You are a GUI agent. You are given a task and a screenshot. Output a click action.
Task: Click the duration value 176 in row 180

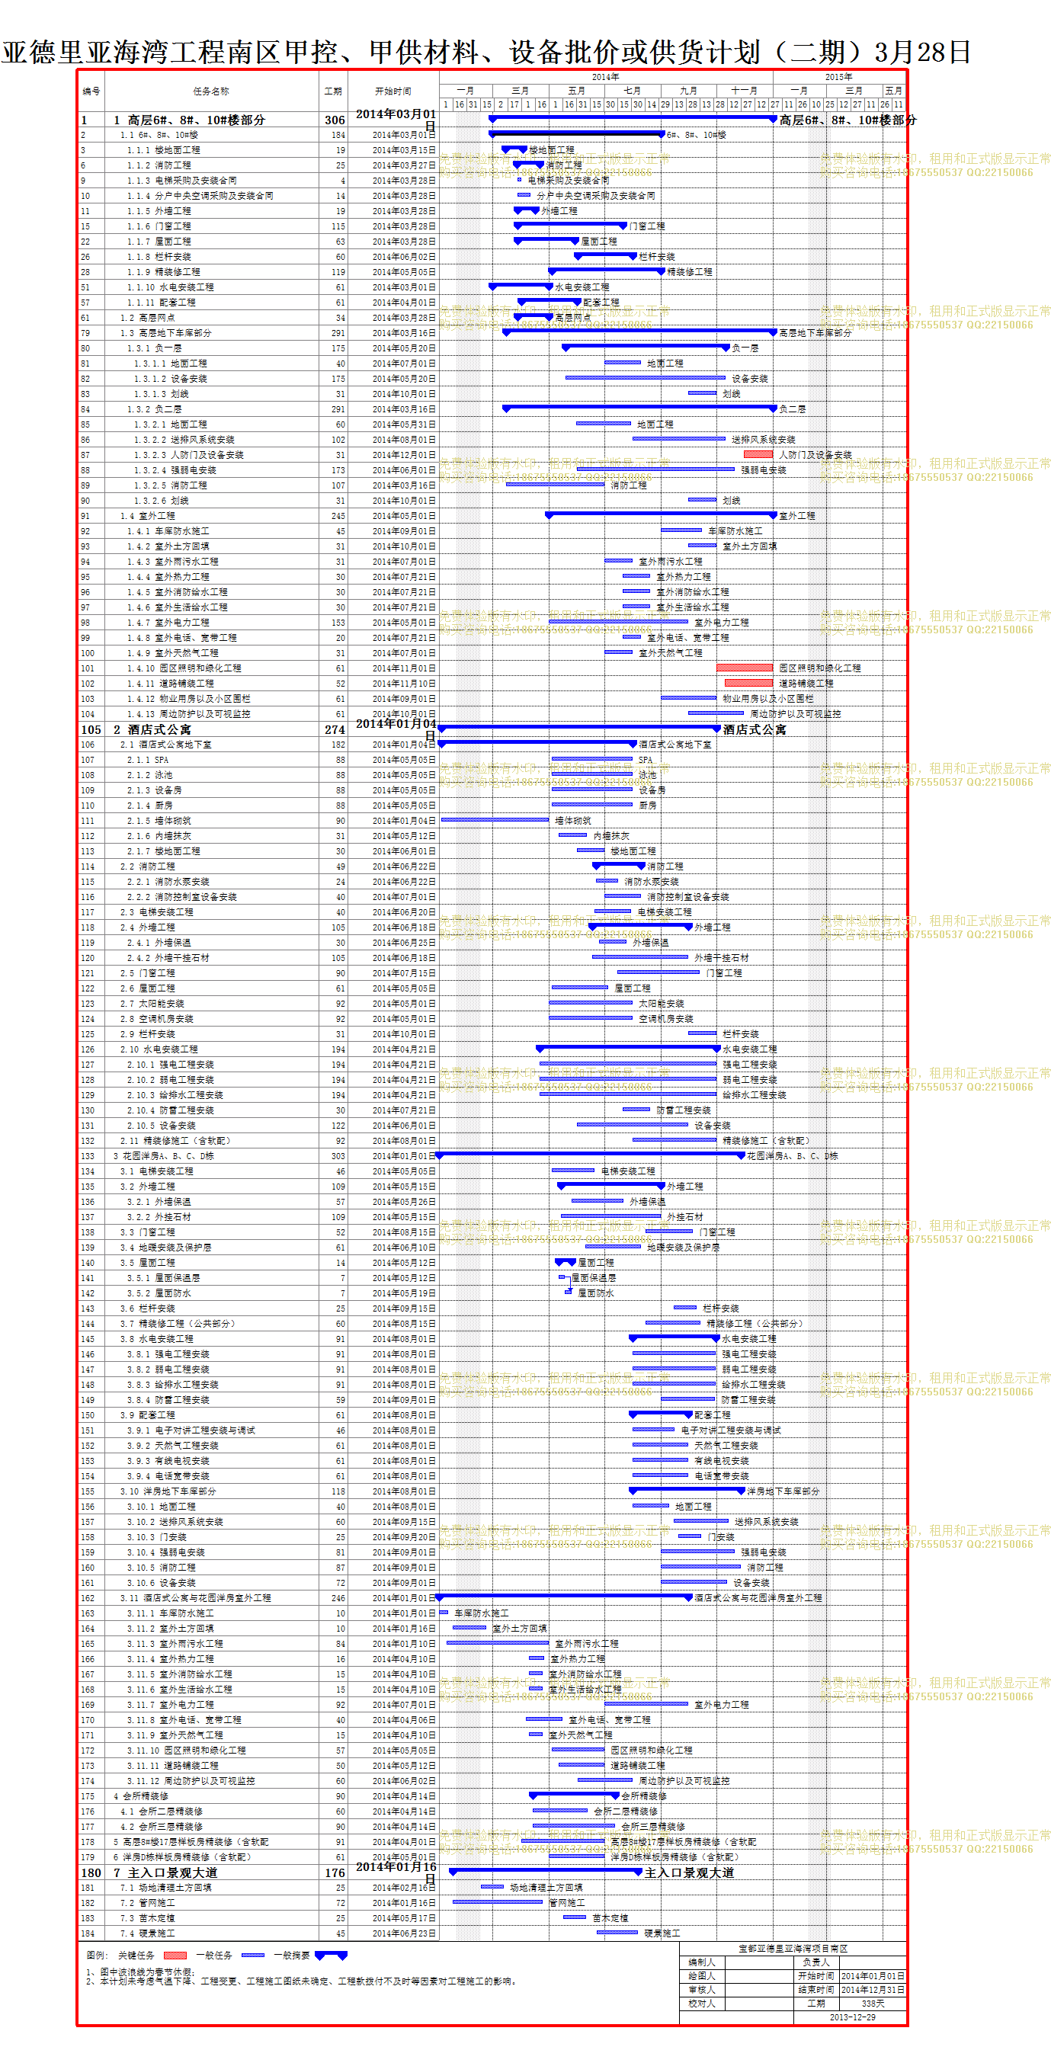(x=335, y=1873)
